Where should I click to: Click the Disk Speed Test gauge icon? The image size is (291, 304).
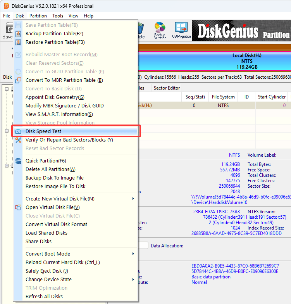(18, 131)
